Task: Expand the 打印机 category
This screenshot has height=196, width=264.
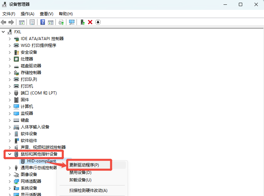Action: 10,86
